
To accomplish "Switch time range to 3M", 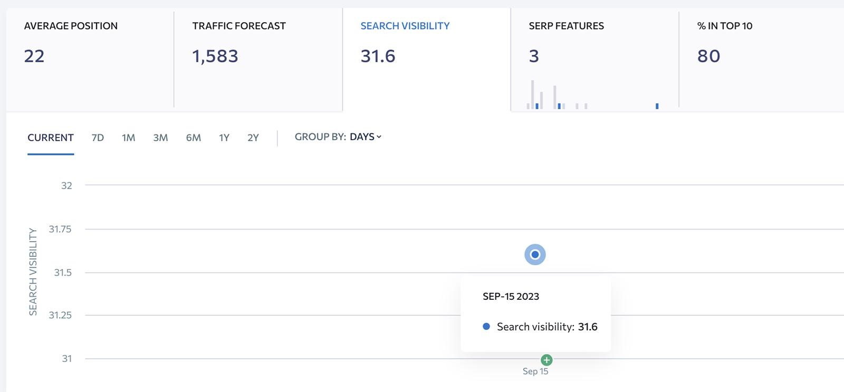I will [x=160, y=138].
